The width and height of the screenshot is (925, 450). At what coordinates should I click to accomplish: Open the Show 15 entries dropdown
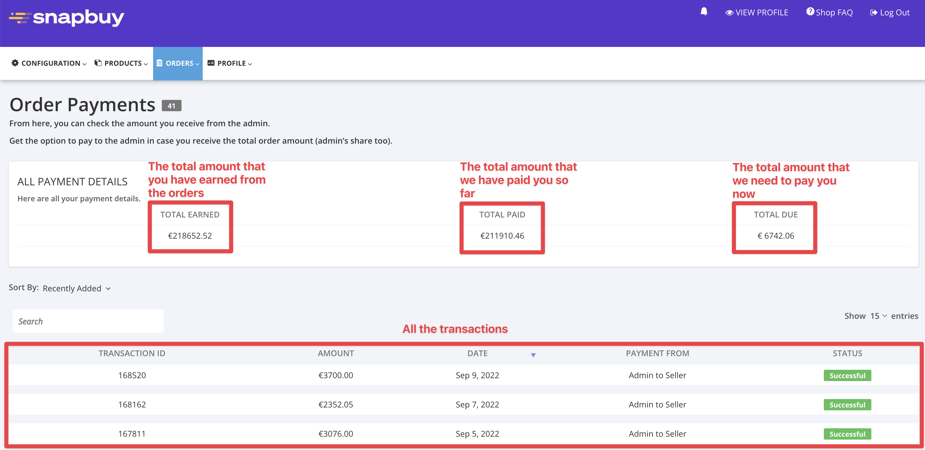tap(878, 316)
